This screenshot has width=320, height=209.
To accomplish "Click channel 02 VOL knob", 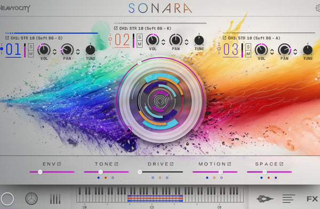I will 153,40.
